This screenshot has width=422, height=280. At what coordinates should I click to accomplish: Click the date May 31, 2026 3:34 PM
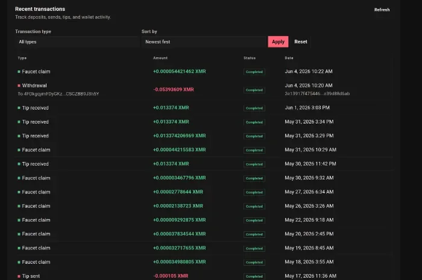[309, 122]
